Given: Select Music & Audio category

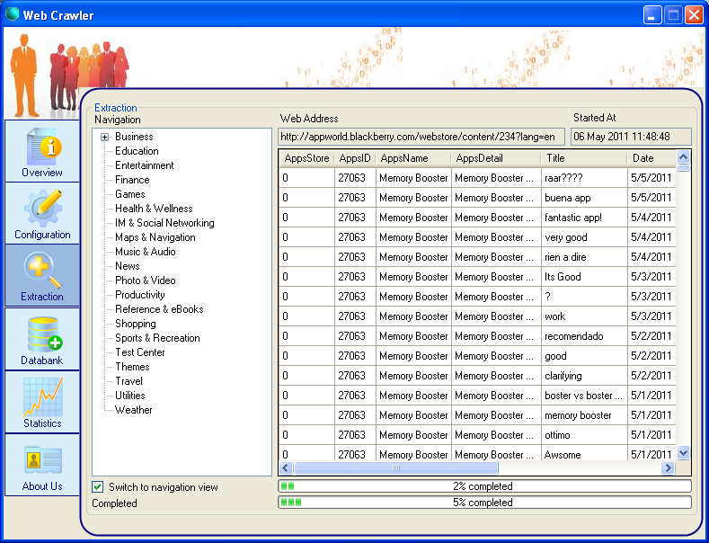Looking at the screenshot, I should [146, 252].
